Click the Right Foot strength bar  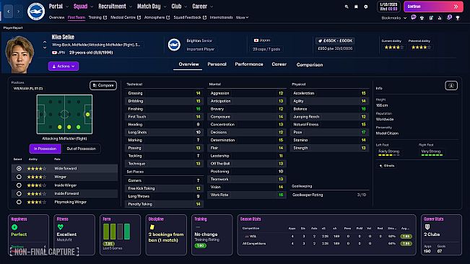click(x=432, y=155)
